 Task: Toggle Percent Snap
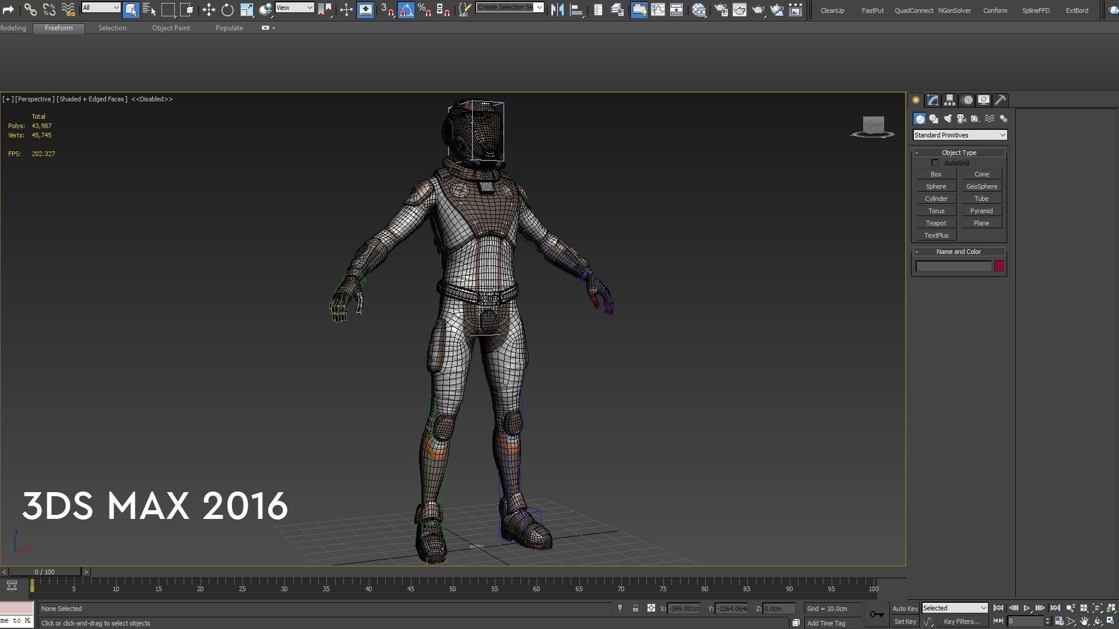click(425, 9)
